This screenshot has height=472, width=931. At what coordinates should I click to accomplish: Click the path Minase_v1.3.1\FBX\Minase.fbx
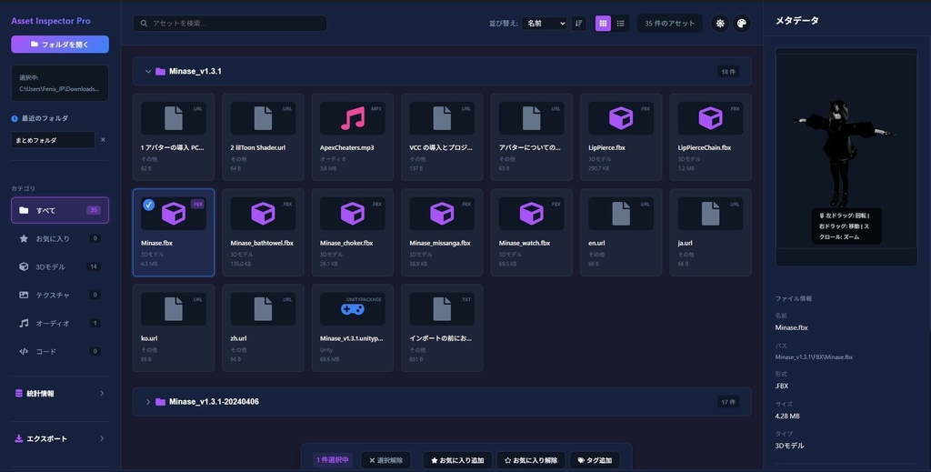coord(814,357)
